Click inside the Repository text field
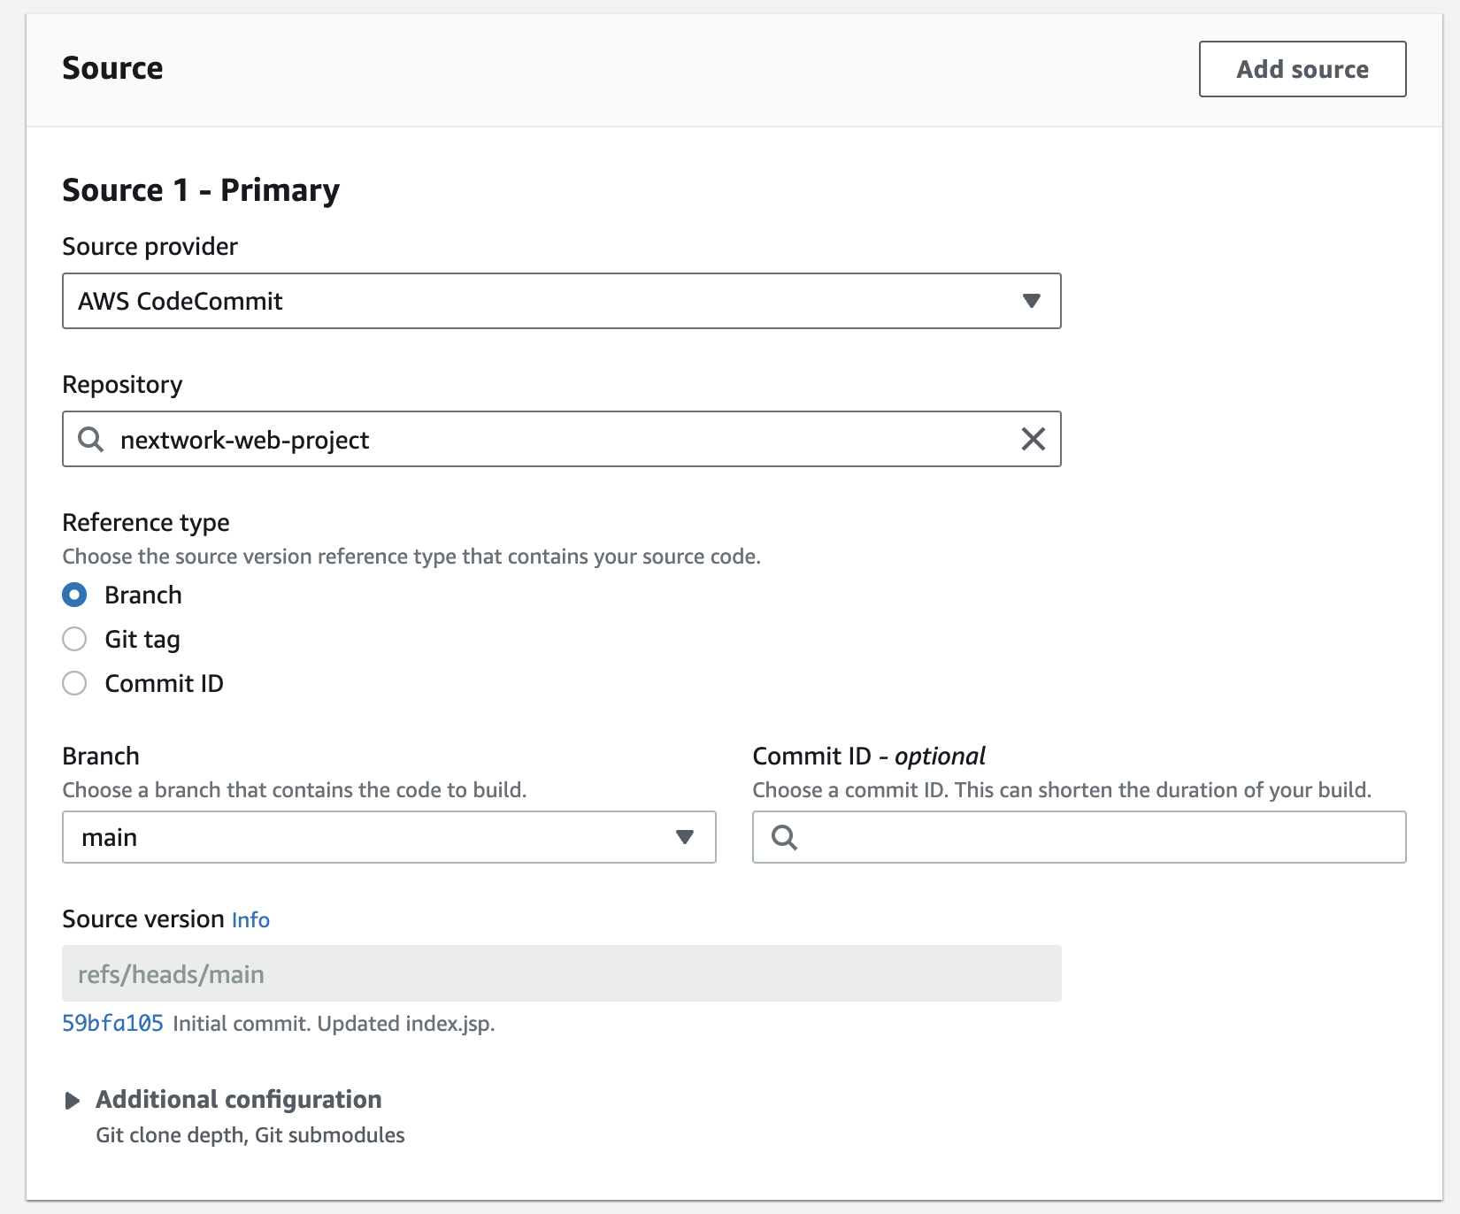This screenshot has height=1214, width=1460. pos(566,439)
